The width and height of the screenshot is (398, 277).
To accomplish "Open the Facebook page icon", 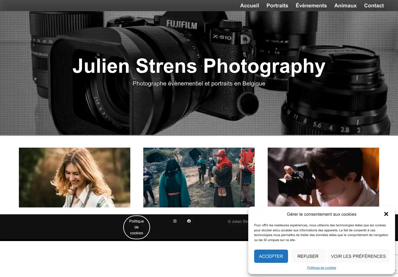I will click(189, 221).
